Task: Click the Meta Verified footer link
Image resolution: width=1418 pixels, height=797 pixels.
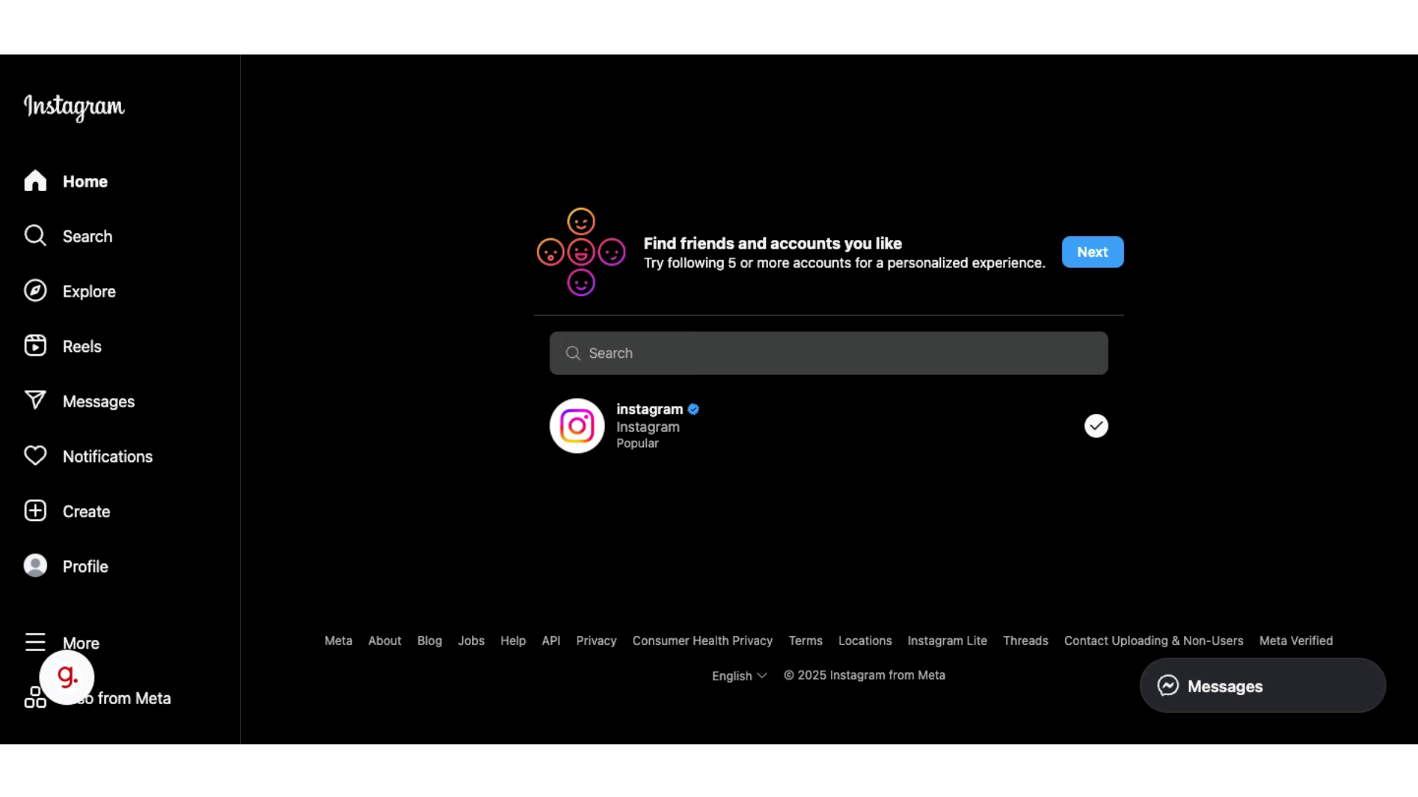Action: pos(1295,641)
